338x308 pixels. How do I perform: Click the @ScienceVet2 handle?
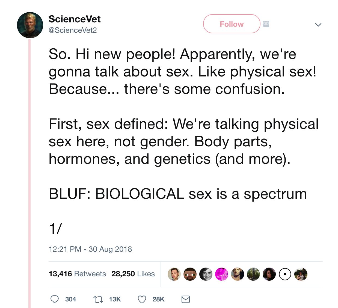click(73, 30)
